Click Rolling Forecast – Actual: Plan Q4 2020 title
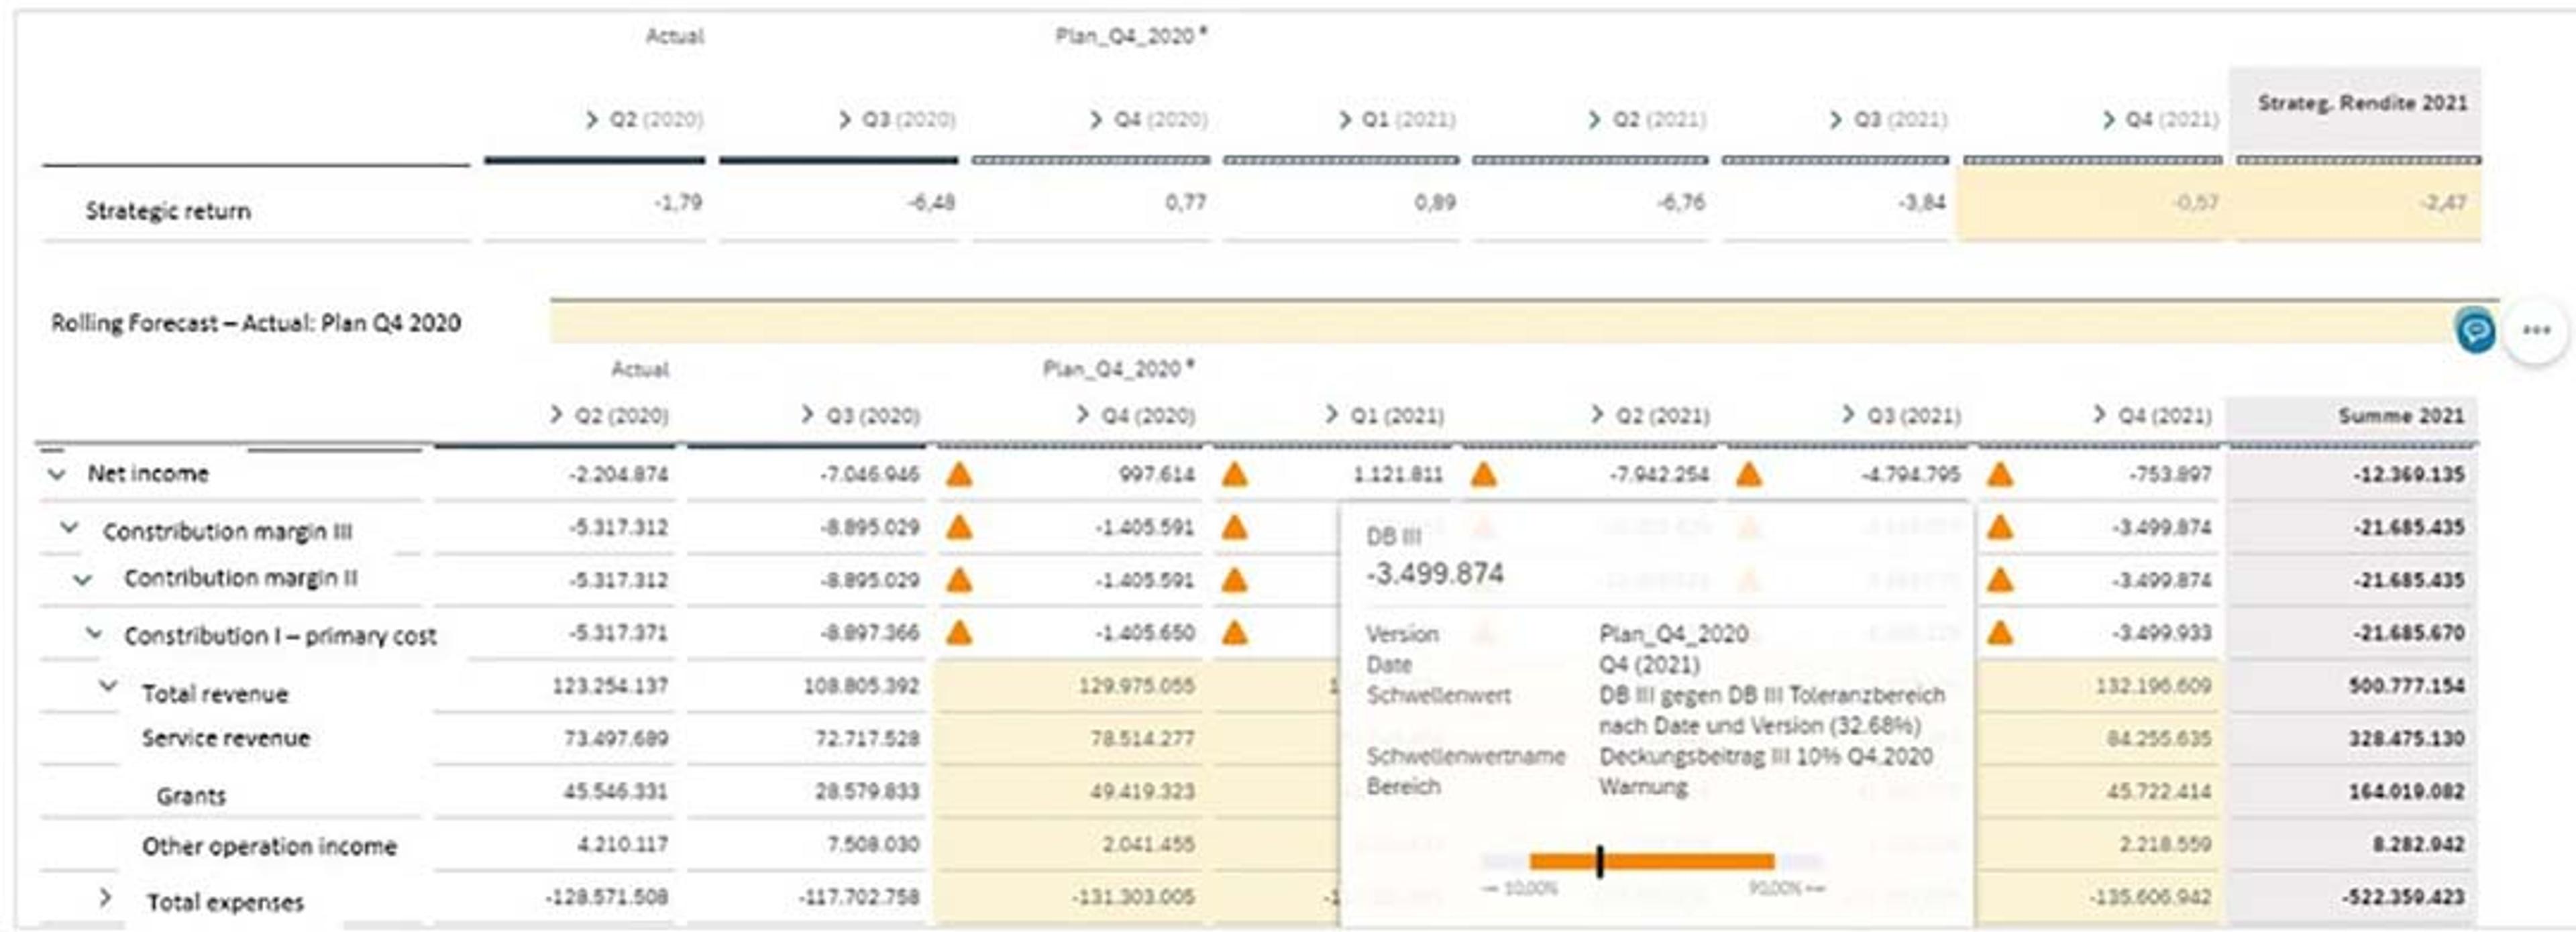The width and height of the screenshot is (2576, 932). (x=256, y=323)
